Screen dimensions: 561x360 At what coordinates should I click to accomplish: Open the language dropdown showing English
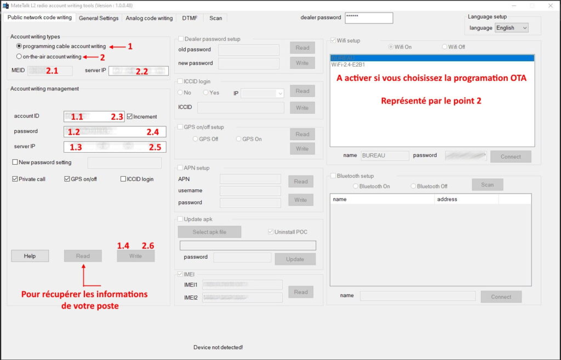point(511,27)
